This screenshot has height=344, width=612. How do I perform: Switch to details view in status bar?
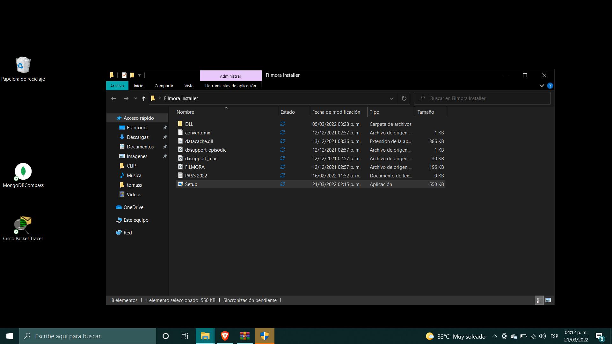click(539, 300)
